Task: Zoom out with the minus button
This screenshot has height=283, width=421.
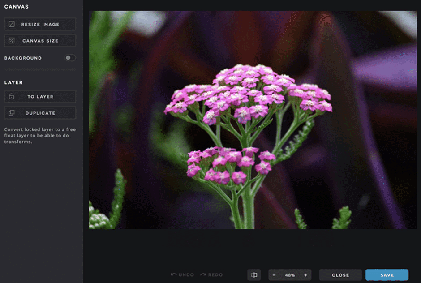Action: tap(274, 275)
